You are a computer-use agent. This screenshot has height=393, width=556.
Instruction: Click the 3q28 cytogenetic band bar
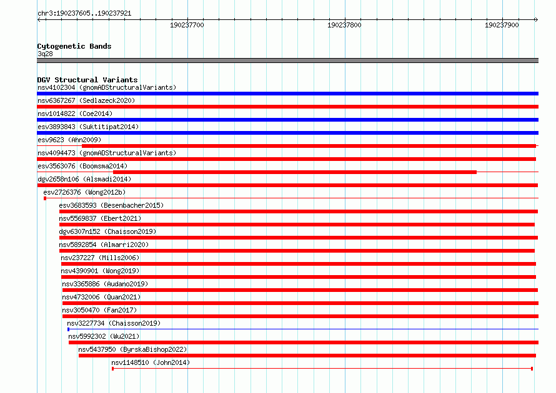click(x=287, y=61)
